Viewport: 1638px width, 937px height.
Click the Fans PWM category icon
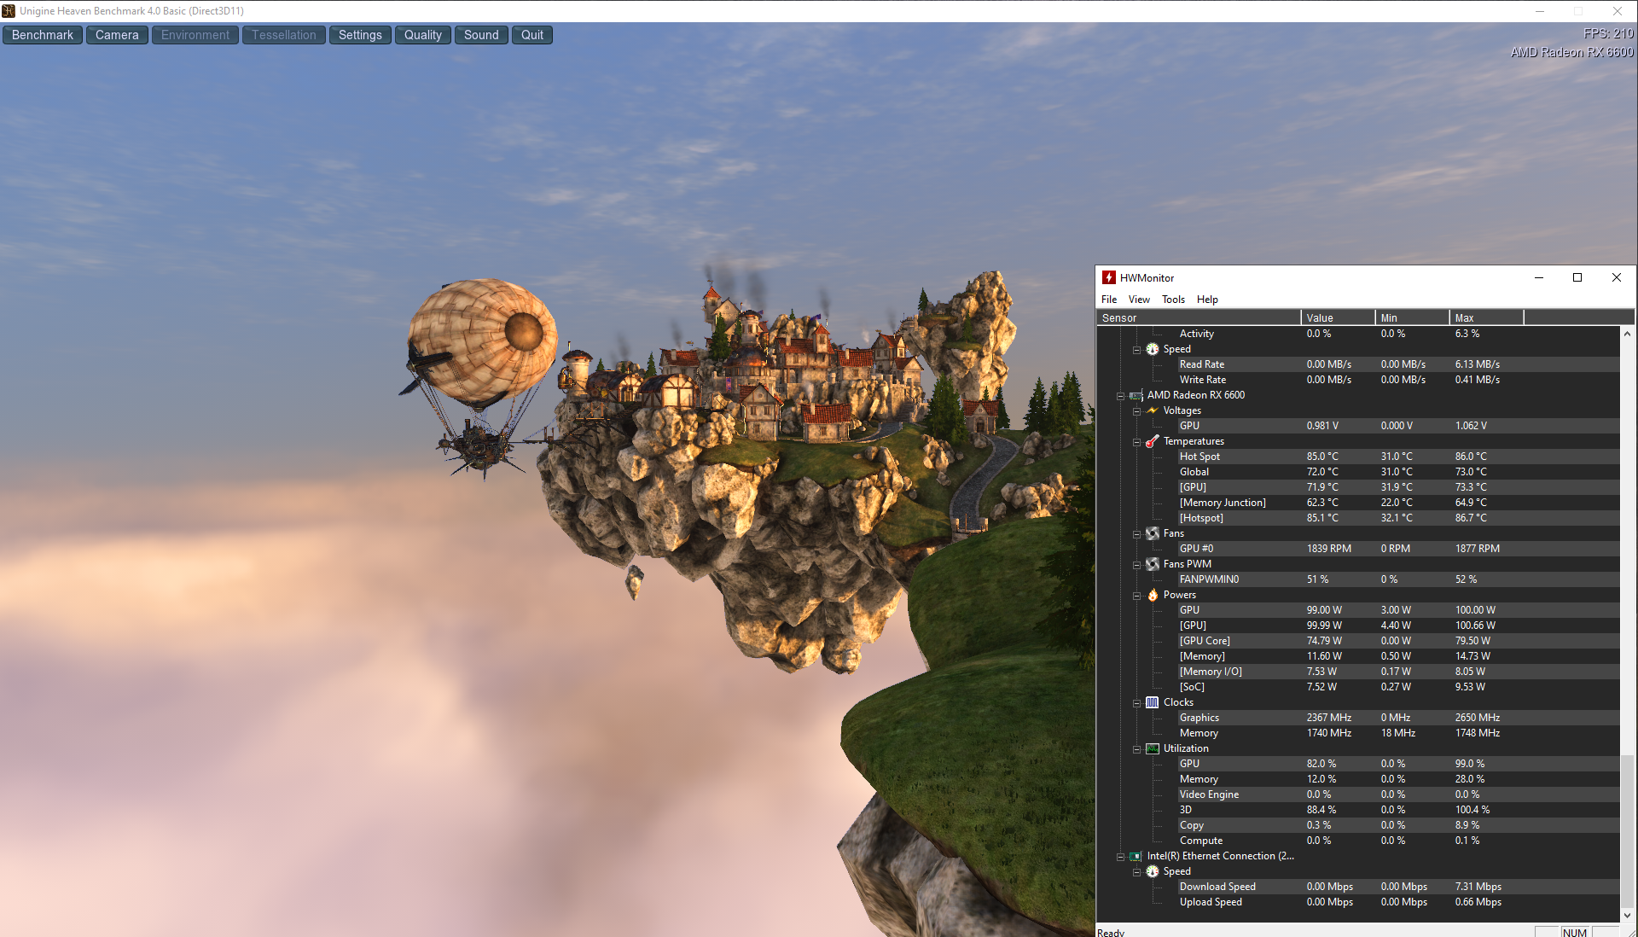(x=1153, y=564)
